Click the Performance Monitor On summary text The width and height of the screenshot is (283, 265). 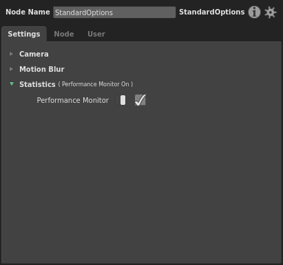pyautogui.click(x=96, y=84)
